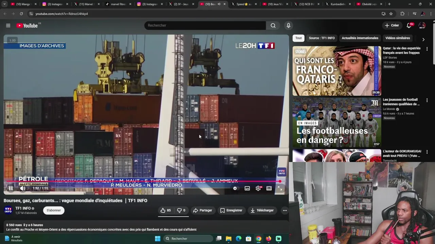
Task: Seek on the red video progress bar
Action: [144, 182]
